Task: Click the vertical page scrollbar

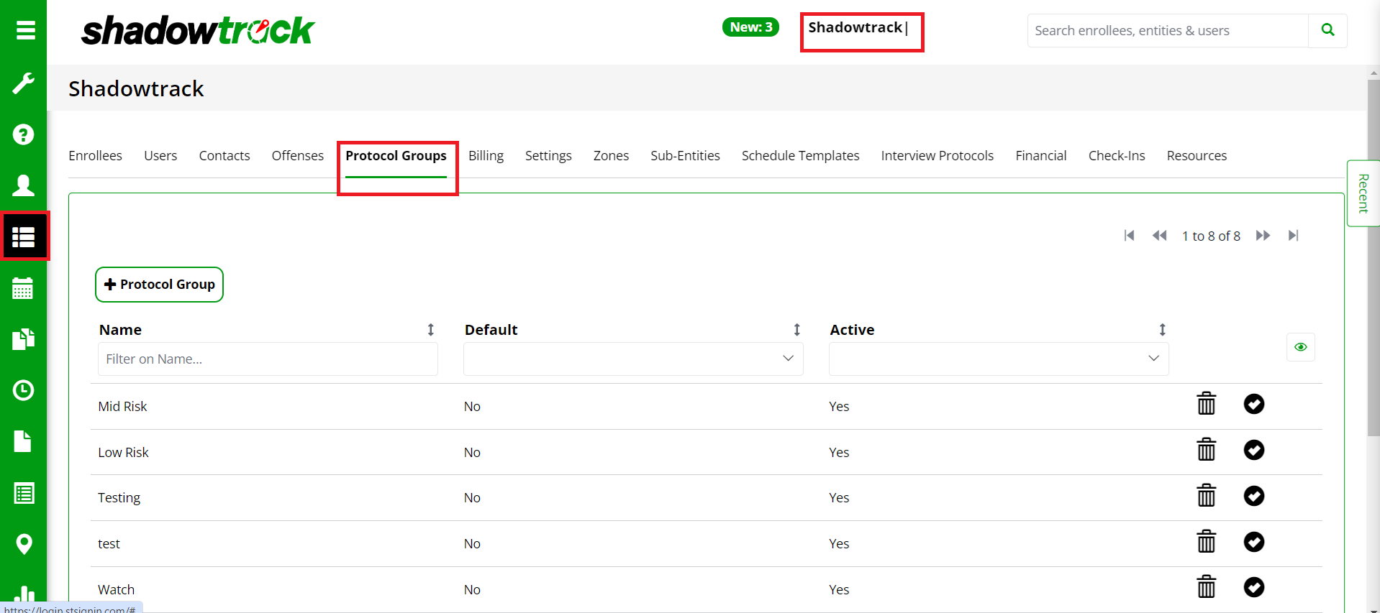Action: pyautogui.click(x=1374, y=257)
